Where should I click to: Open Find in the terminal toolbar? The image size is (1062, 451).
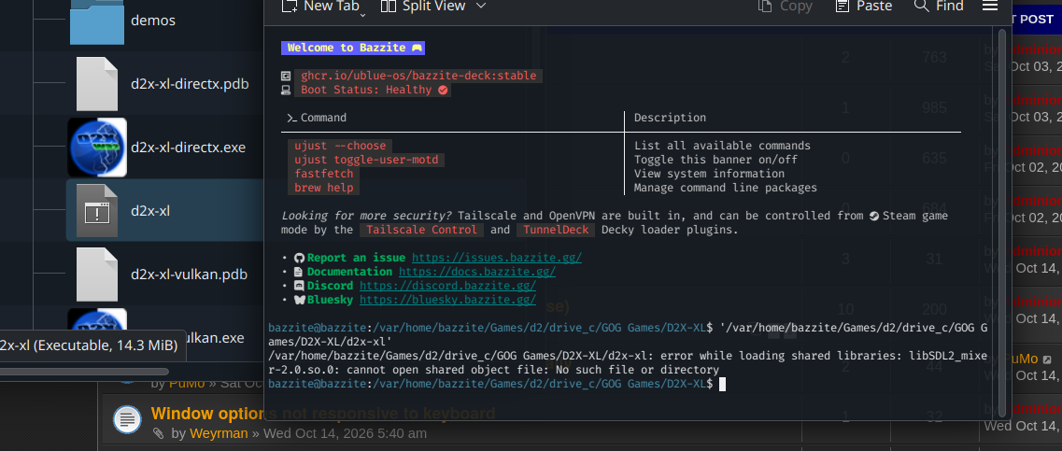click(x=939, y=7)
